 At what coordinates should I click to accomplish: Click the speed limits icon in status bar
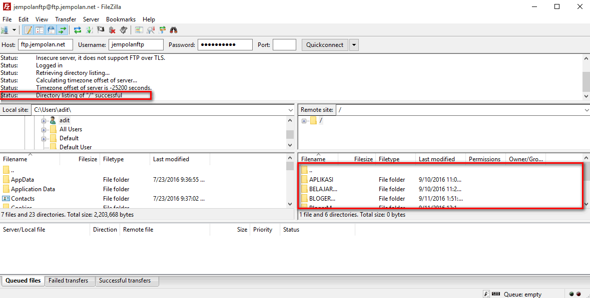click(x=496, y=294)
